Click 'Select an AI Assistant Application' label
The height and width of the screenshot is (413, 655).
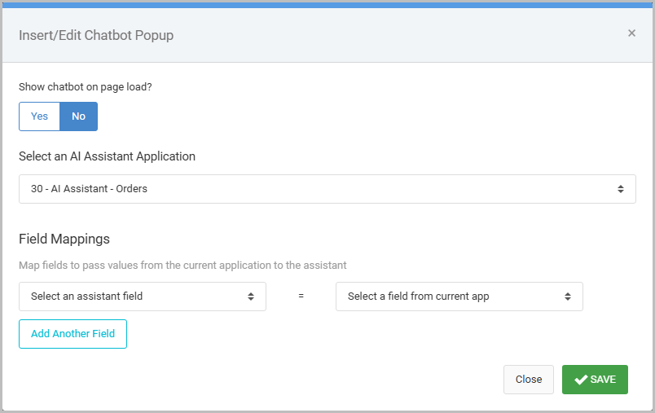[x=107, y=156]
